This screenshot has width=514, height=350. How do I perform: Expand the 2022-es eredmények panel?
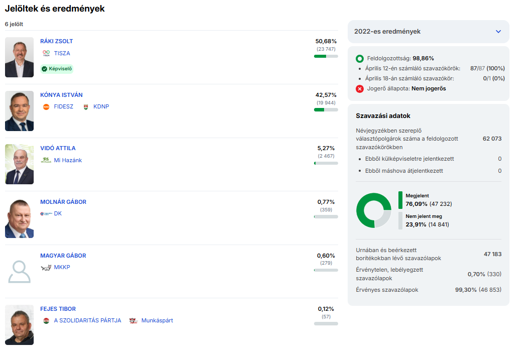pyautogui.click(x=498, y=32)
